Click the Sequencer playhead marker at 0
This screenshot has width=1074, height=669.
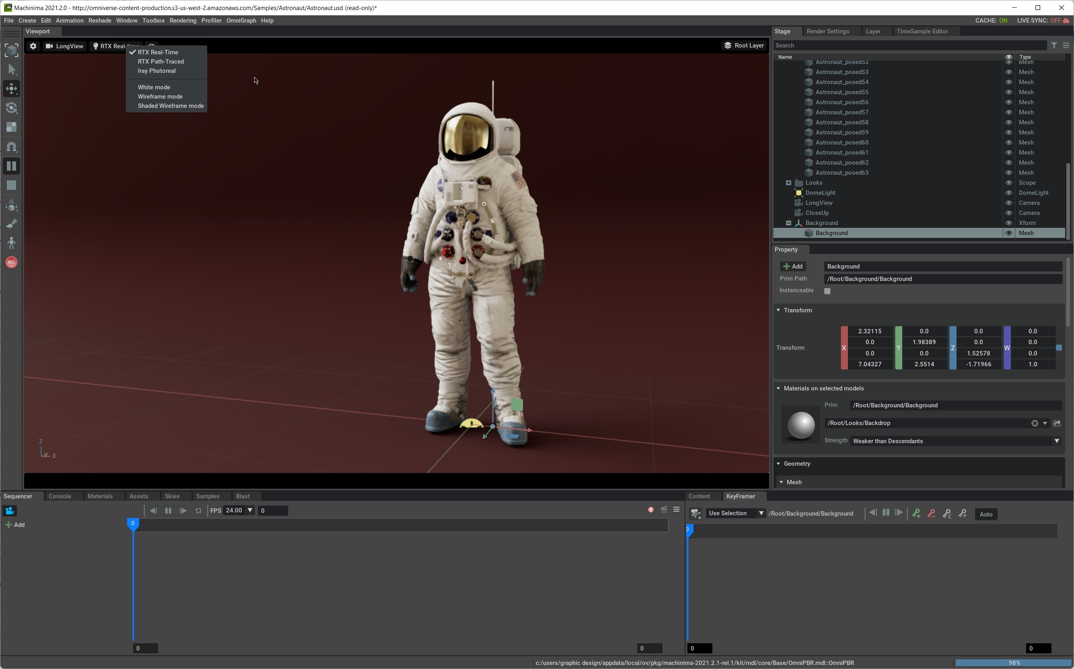(x=133, y=524)
